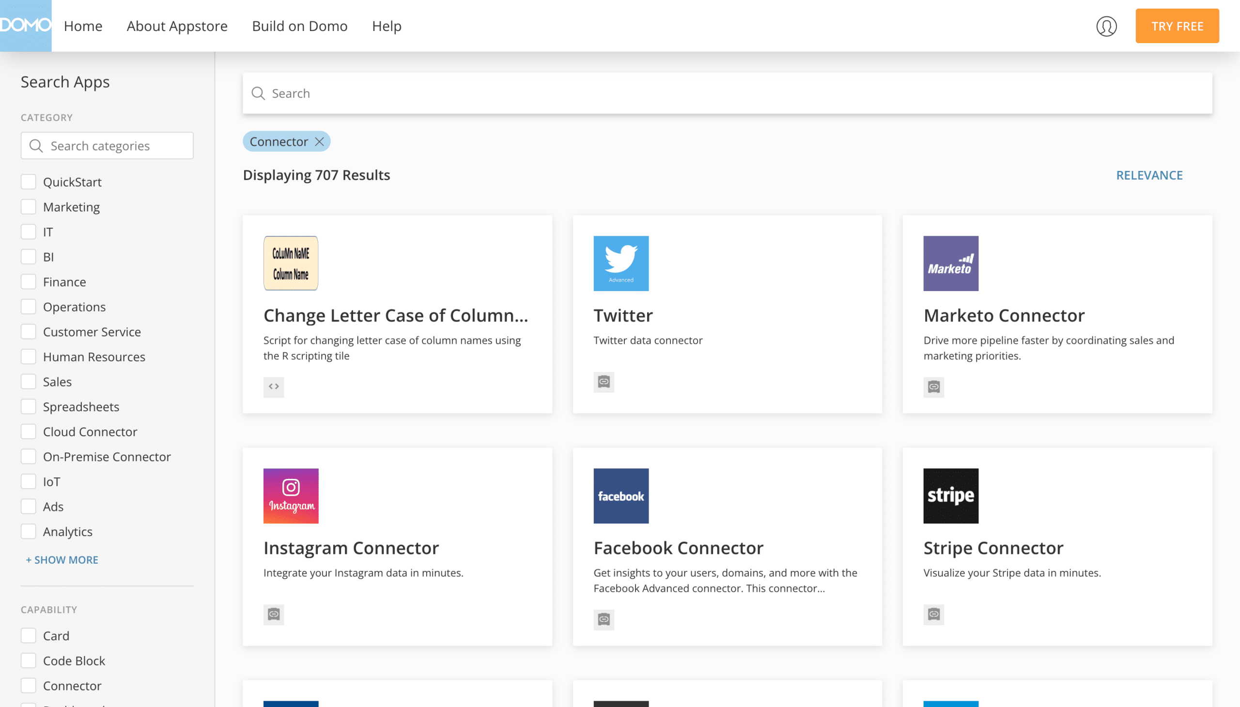Click the Try Free button

[x=1177, y=26]
